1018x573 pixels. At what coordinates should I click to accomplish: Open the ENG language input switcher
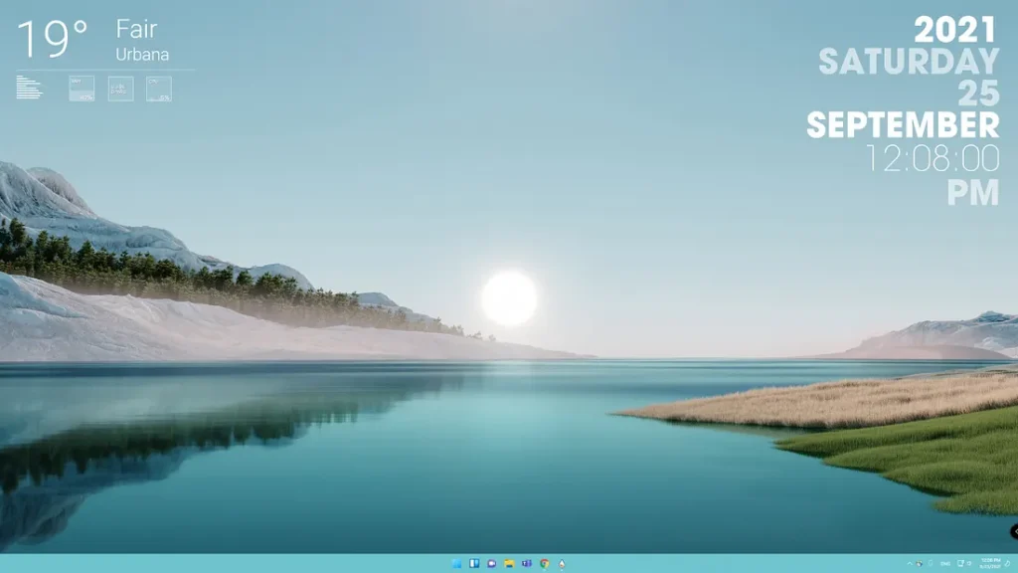[944, 564]
